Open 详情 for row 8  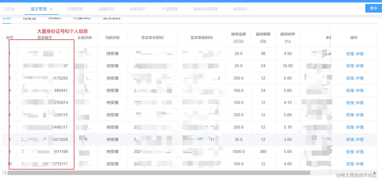pos(360,140)
